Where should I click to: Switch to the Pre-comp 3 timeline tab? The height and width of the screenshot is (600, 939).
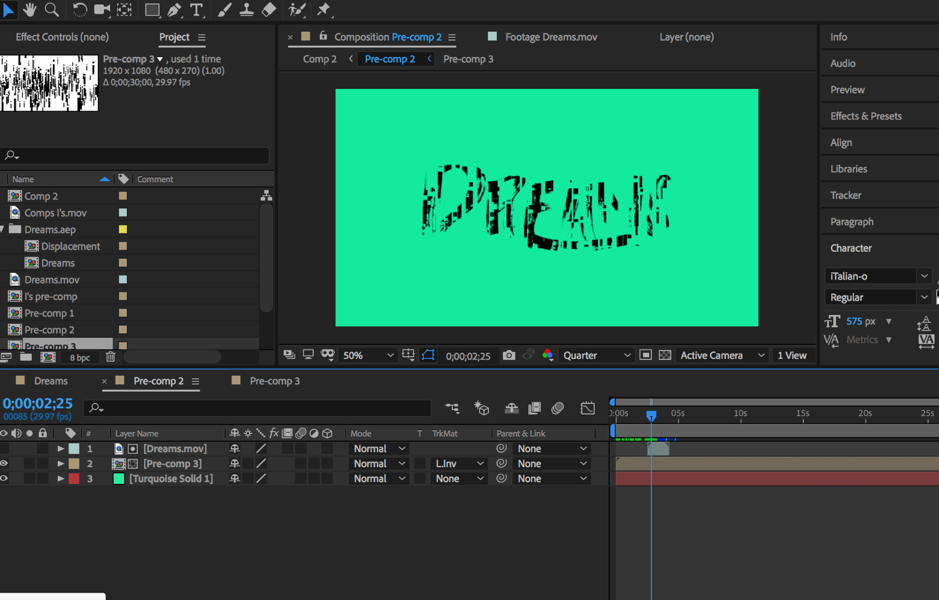[x=275, y=381]
